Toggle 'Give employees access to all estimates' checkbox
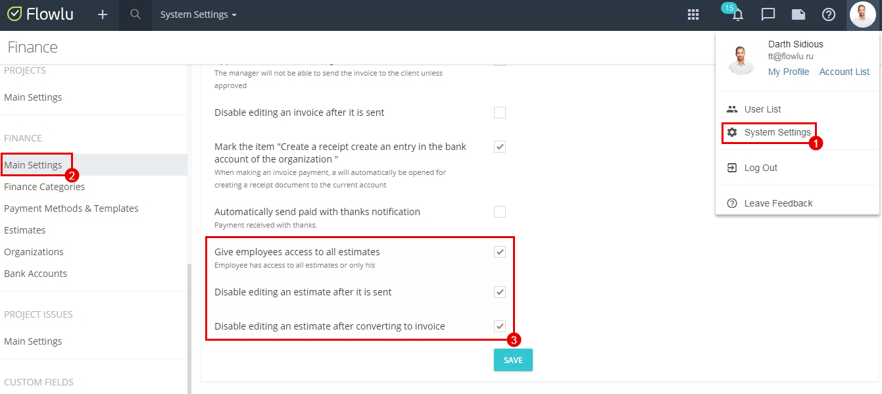The height and width of the screenshot is (394, 882). coord(500,252)
